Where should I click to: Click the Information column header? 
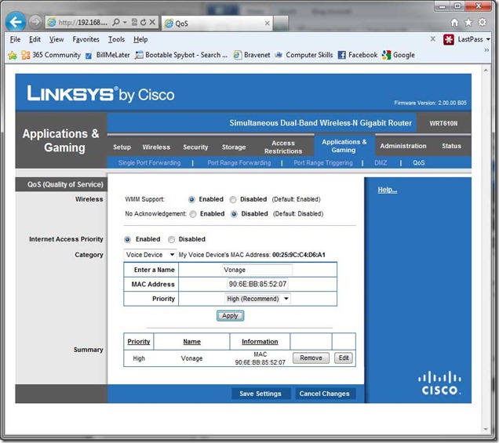[260, 342]
